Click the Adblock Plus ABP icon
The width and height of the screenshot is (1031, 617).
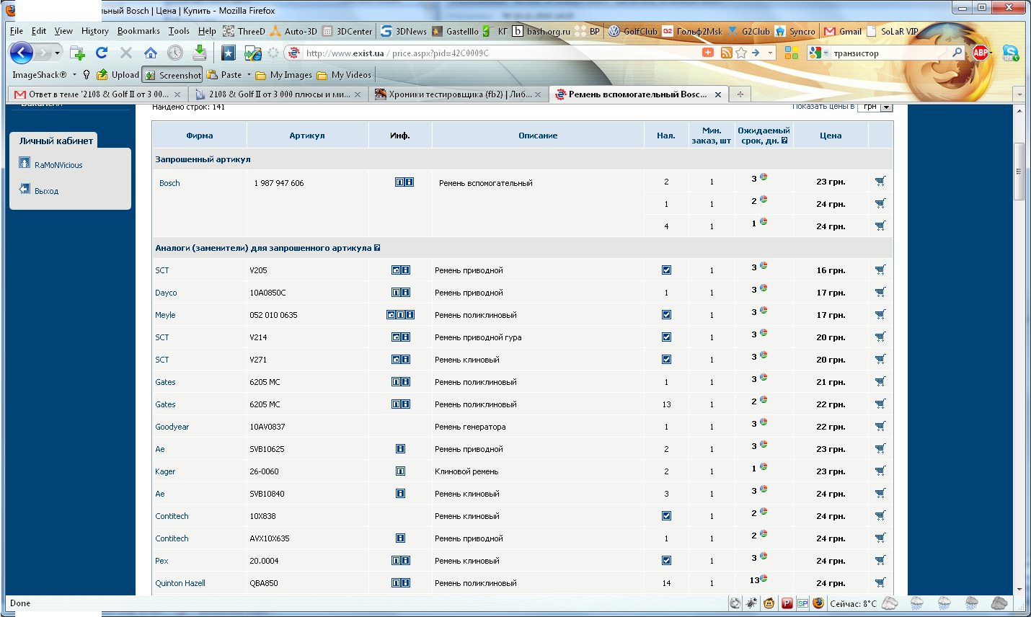tap(981, 53)
